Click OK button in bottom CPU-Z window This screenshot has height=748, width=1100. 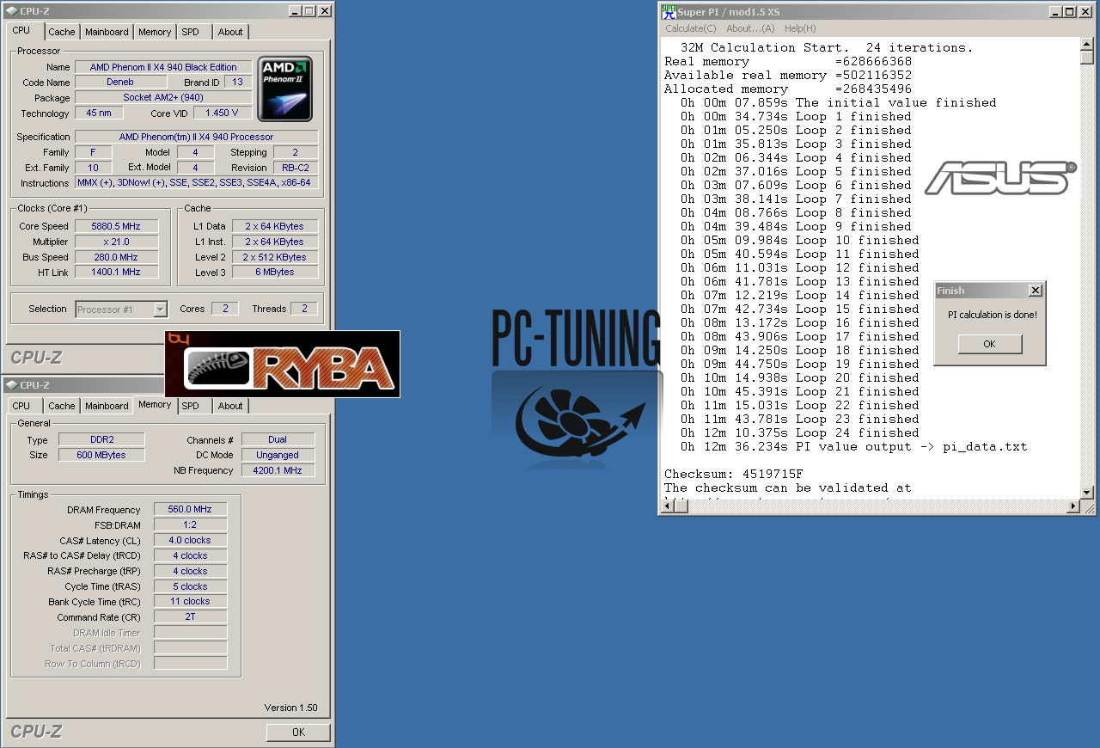click(x=298, y=733)
